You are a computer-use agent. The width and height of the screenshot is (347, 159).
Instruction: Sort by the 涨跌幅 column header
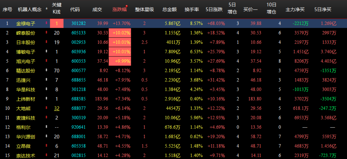point(120,9)
